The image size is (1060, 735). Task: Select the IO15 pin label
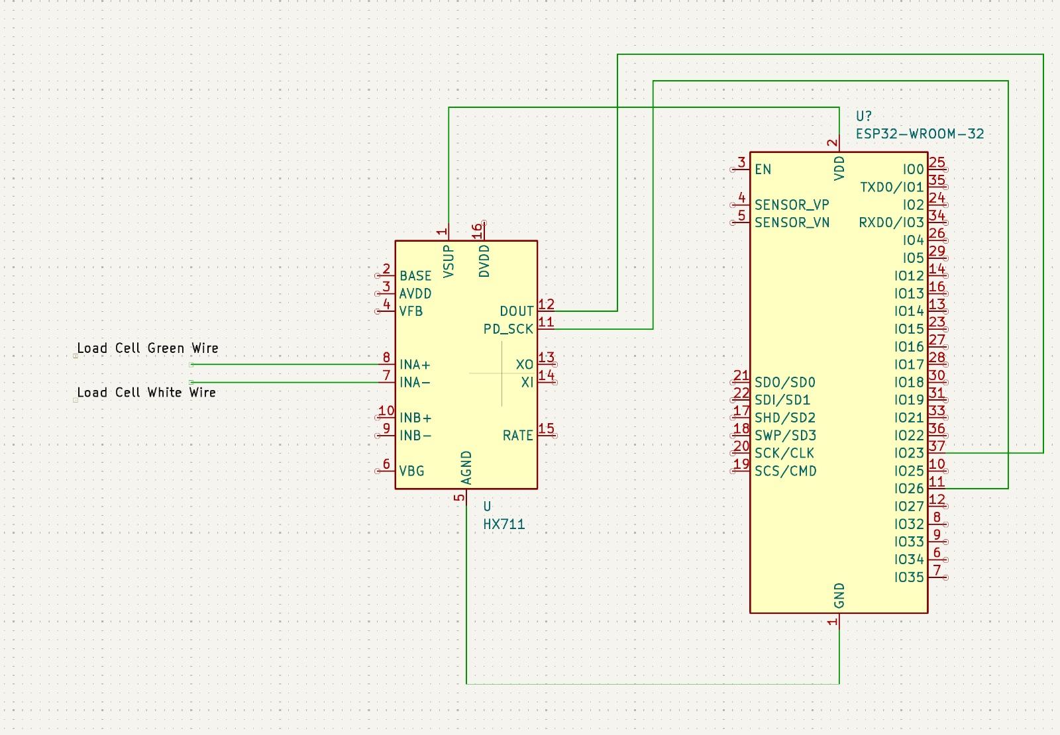[909, 329]
